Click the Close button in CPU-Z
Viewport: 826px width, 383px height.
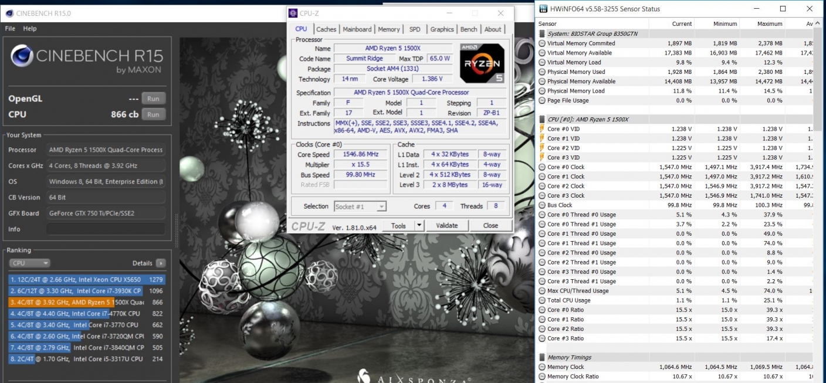point(490,225)
